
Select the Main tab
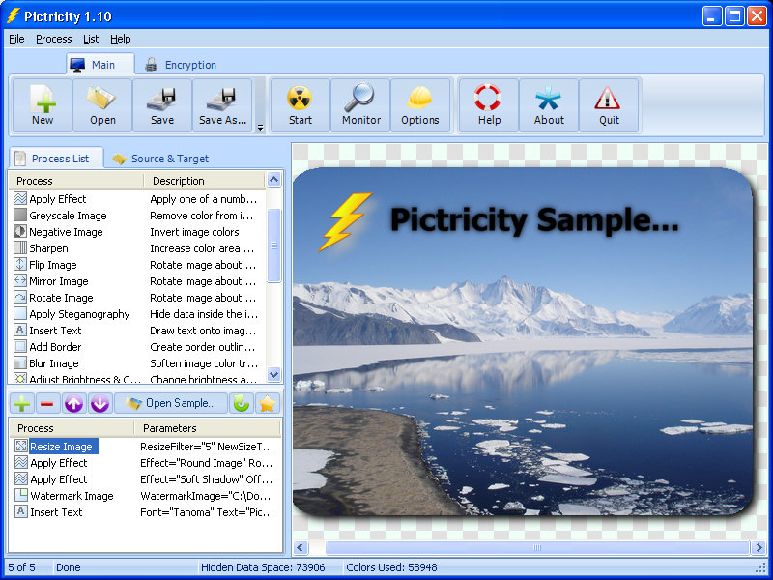pyautogui.click(x=100, y=65)
